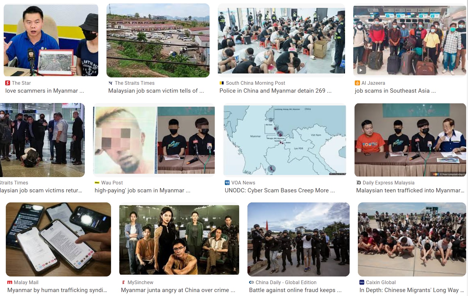The height and width of the screenshot is (296, 468).
Task: Select the Straits Times compound aerial image
Action: (158, 40)
